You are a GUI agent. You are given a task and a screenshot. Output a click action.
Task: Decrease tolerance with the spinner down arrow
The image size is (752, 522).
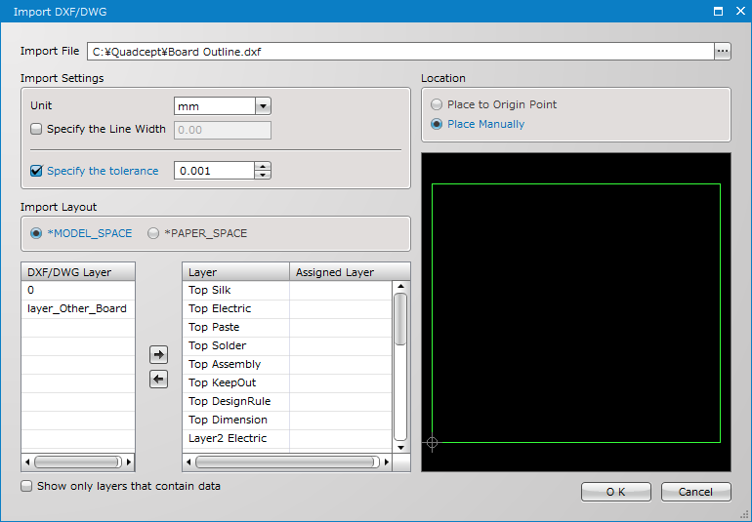point(263,175)
